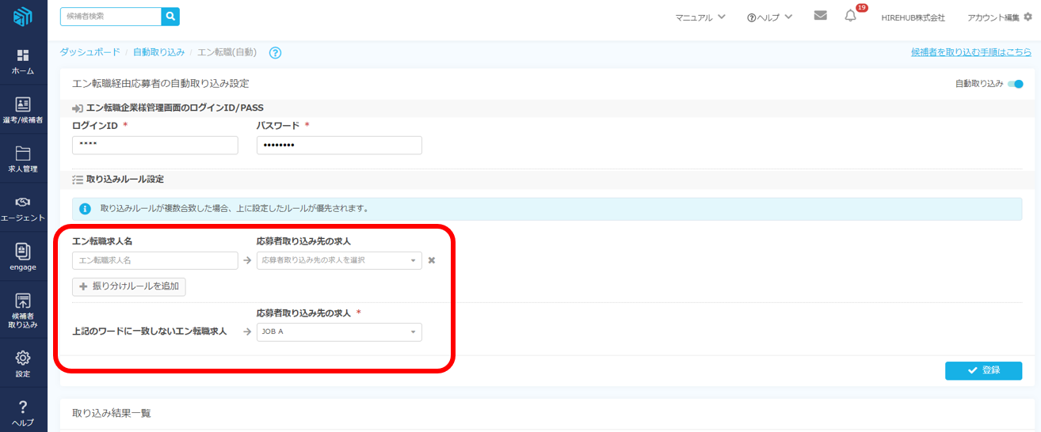Click the search magnifier button
The image size is (1041, 432).
[170, 16]
